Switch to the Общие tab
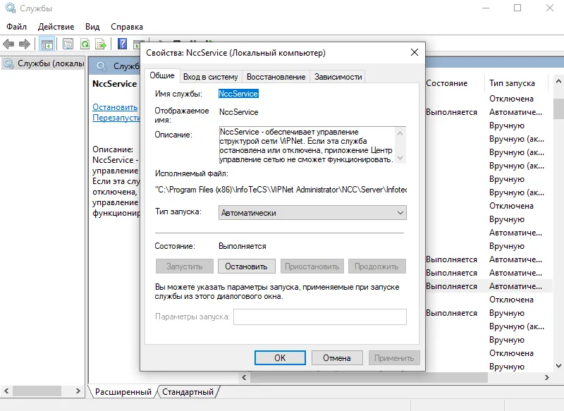This screenshot has width=564, height=411. (x=162, y=75)
